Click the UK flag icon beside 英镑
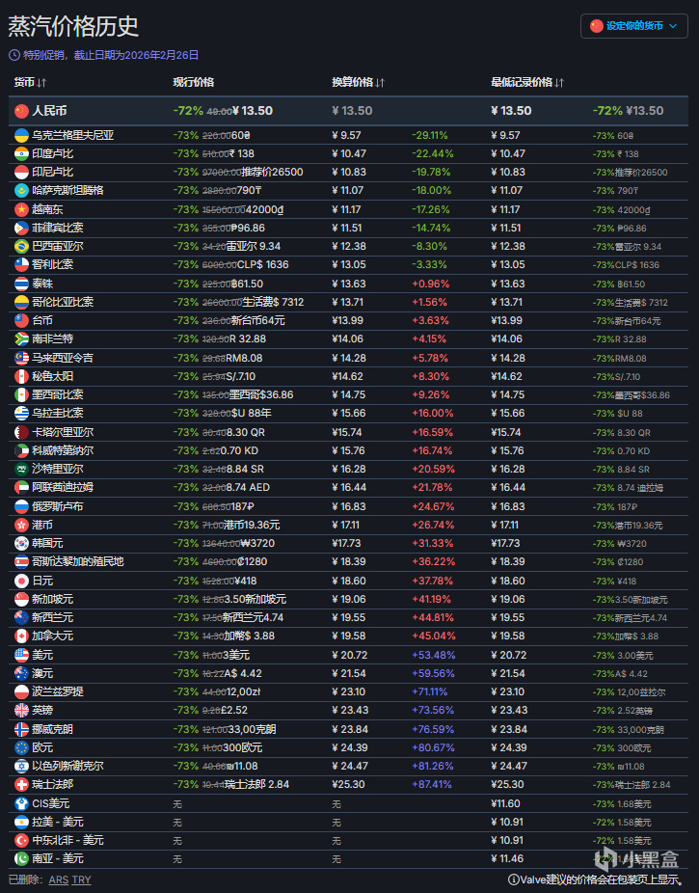 21,710
